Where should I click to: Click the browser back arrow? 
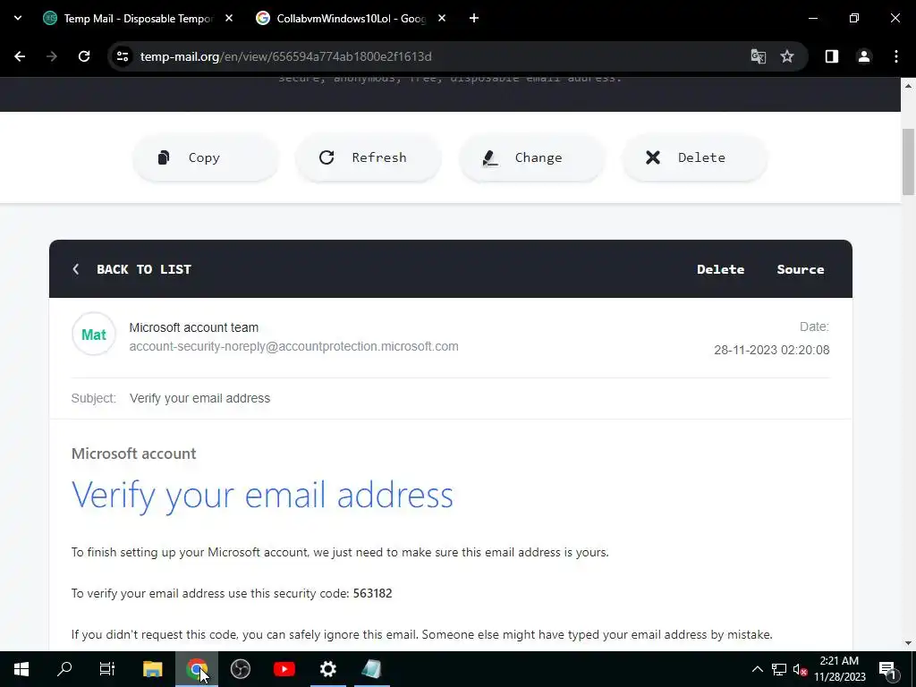20,56
